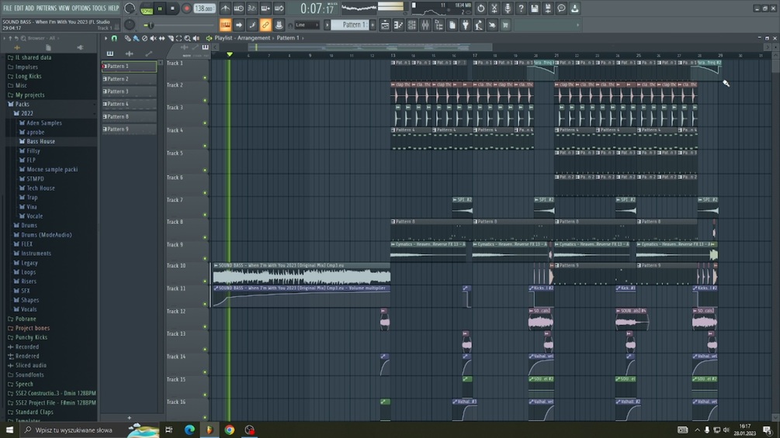Click the 138 tempo field
Viewport: 780px width, 438px height.
(x=204, y=9)
